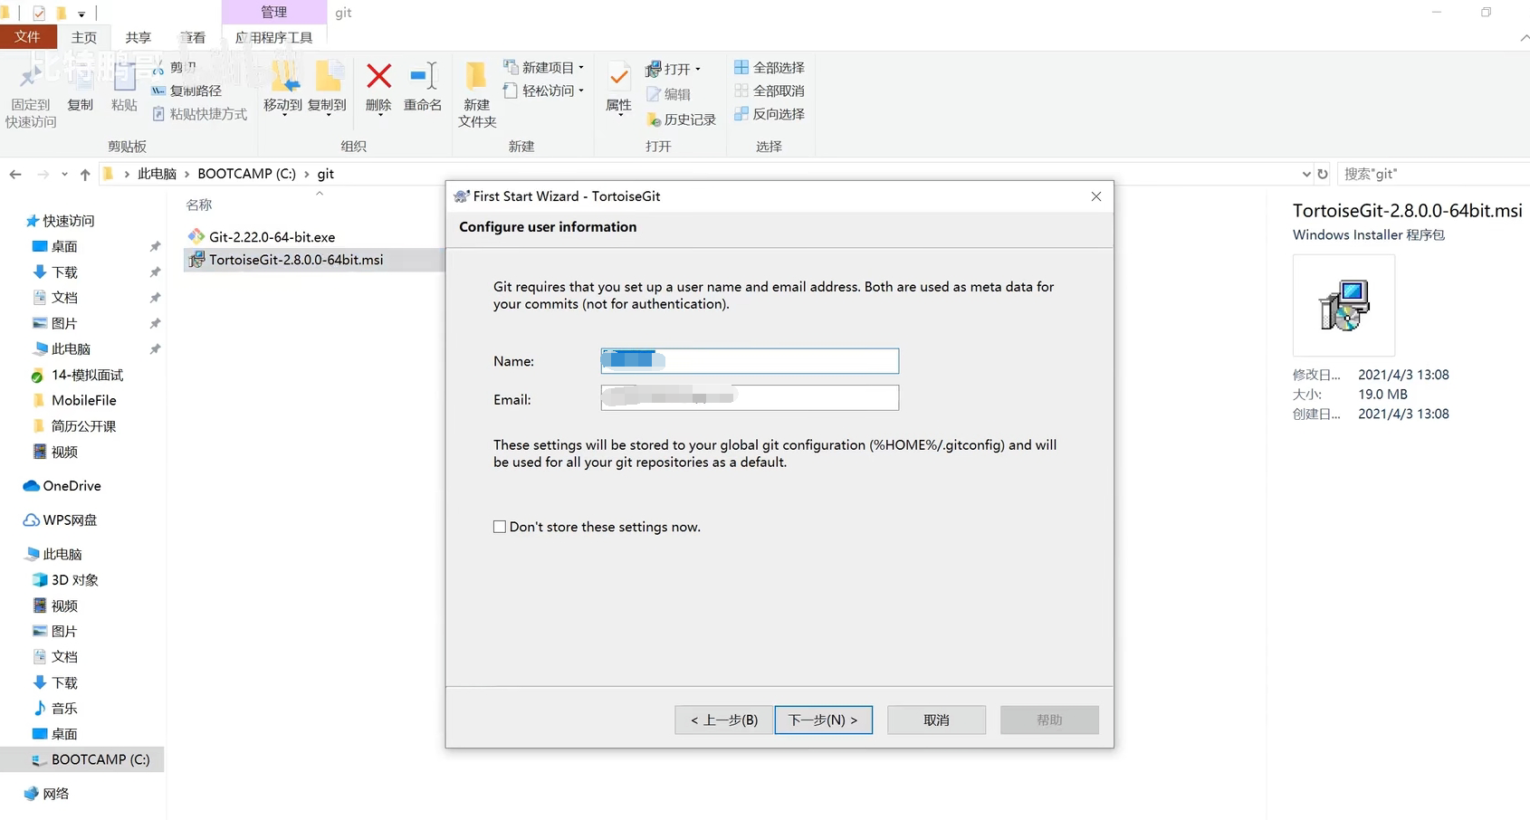Click the 复制到 (Copy to) icon

[327, 85]
